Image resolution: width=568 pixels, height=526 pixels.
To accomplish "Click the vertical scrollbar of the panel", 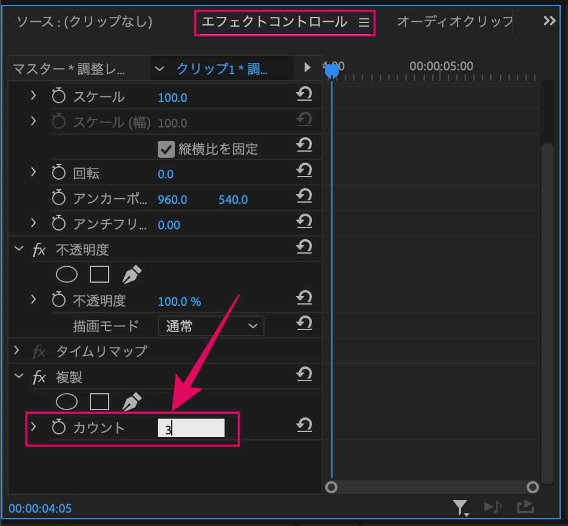I will pos(547,314).
